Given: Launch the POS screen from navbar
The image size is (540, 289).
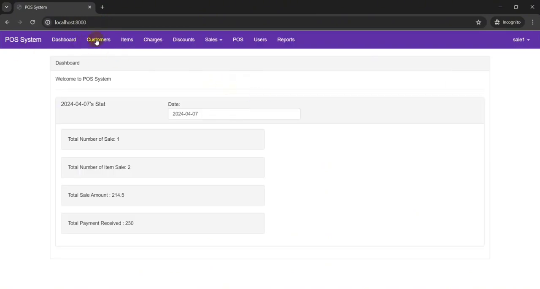Looking at the screenshot, I should coord(238,40).
